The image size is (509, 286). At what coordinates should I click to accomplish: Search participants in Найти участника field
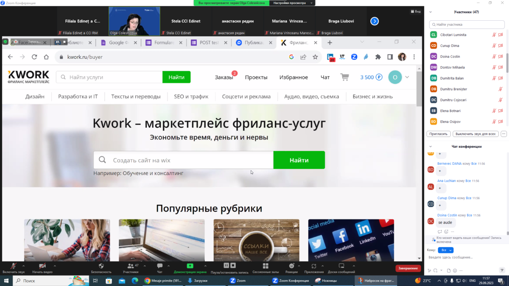point(466,25)
